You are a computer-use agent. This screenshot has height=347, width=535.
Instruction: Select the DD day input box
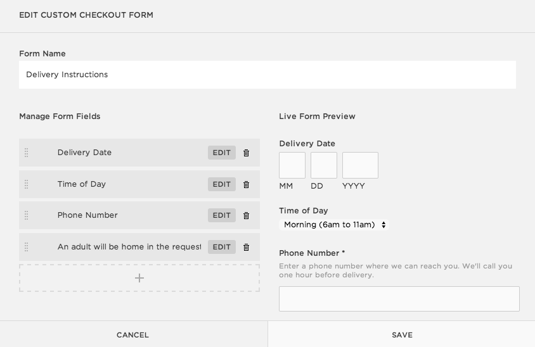324,165
